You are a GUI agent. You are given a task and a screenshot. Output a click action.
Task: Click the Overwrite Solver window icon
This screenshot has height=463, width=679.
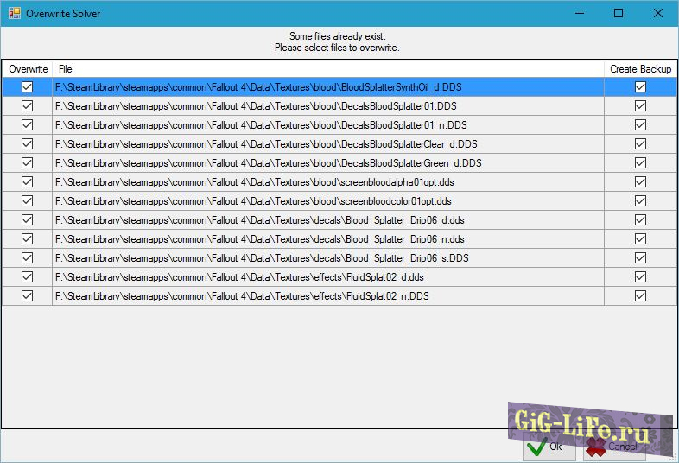15,14
